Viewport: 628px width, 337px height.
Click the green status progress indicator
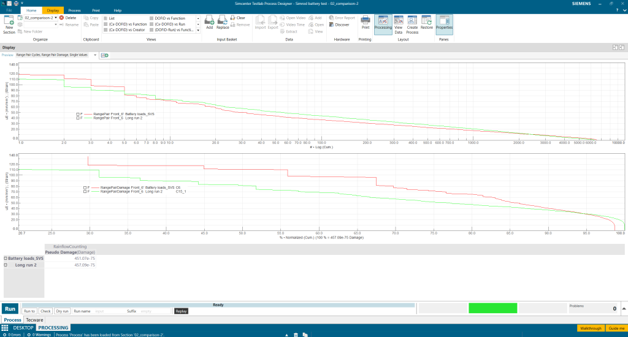[493, 308]
